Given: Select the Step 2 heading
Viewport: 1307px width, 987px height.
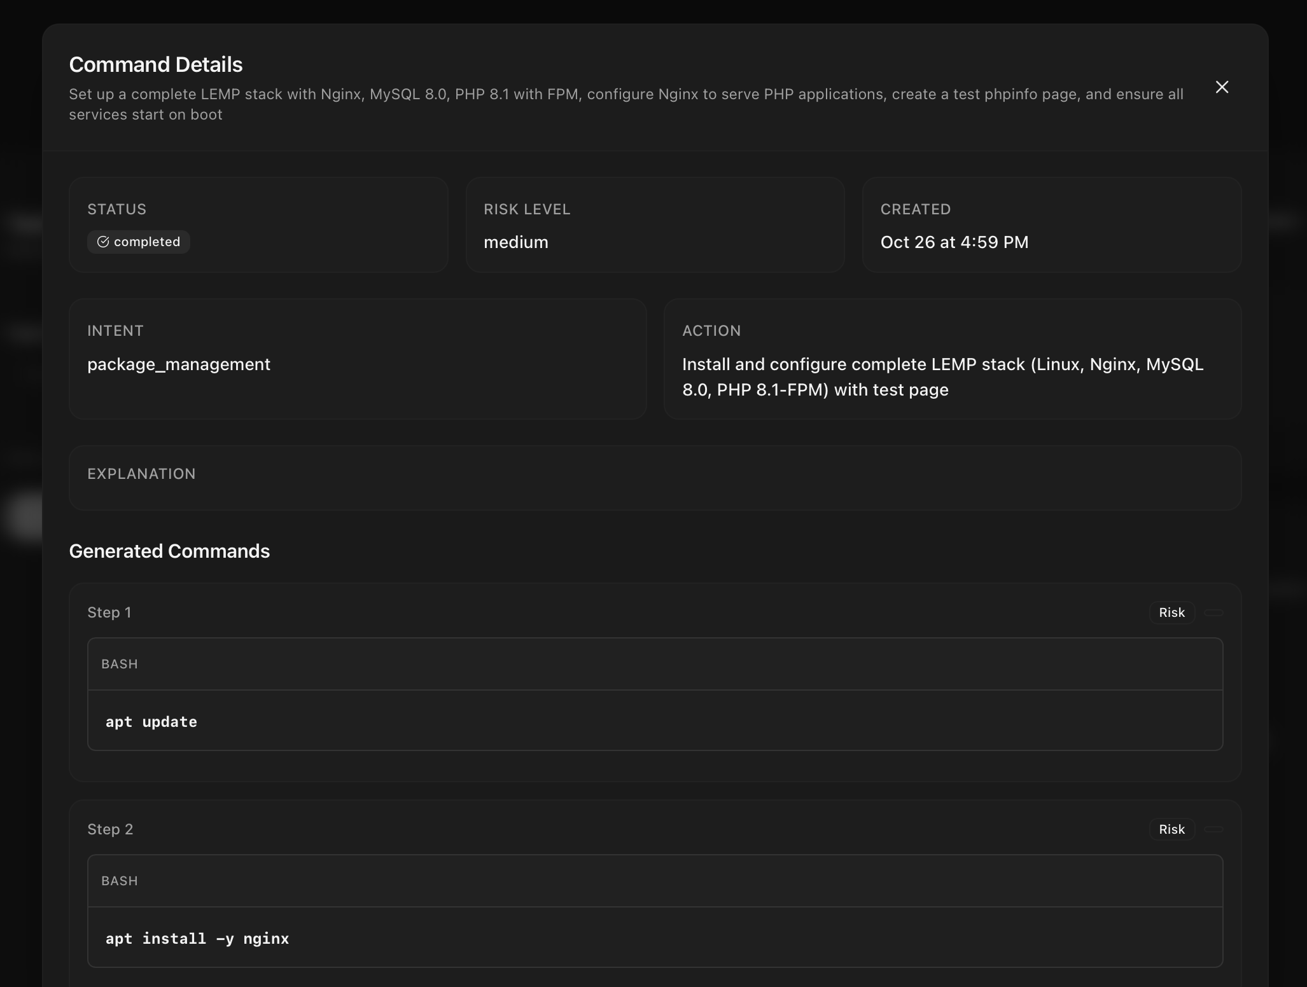Looking at the screenshot, I should tap(110, 829).
